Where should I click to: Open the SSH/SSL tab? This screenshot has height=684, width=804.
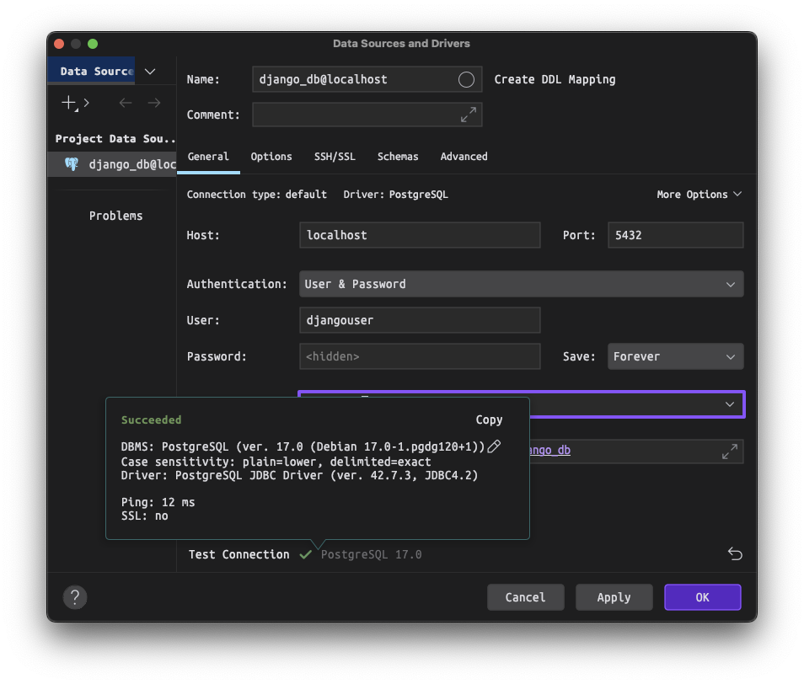(335, 157)
